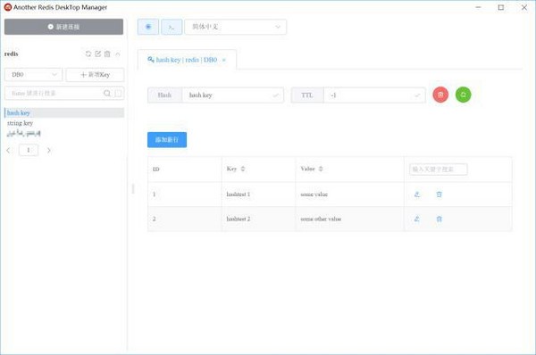The image size is (536, 355).
Task: Edit the redis connection settings
Action: pos(97,54)
